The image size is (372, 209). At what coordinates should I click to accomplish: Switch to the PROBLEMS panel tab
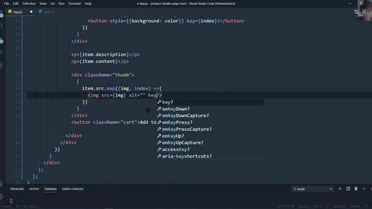[x=17, y=189]
